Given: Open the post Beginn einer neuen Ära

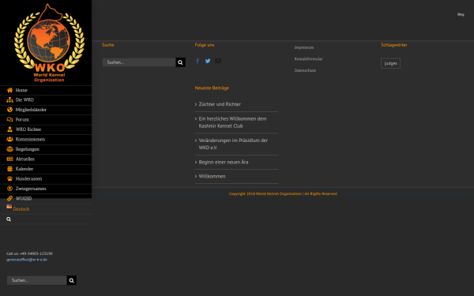Looking at the screenshot, I should pos(224,162).
